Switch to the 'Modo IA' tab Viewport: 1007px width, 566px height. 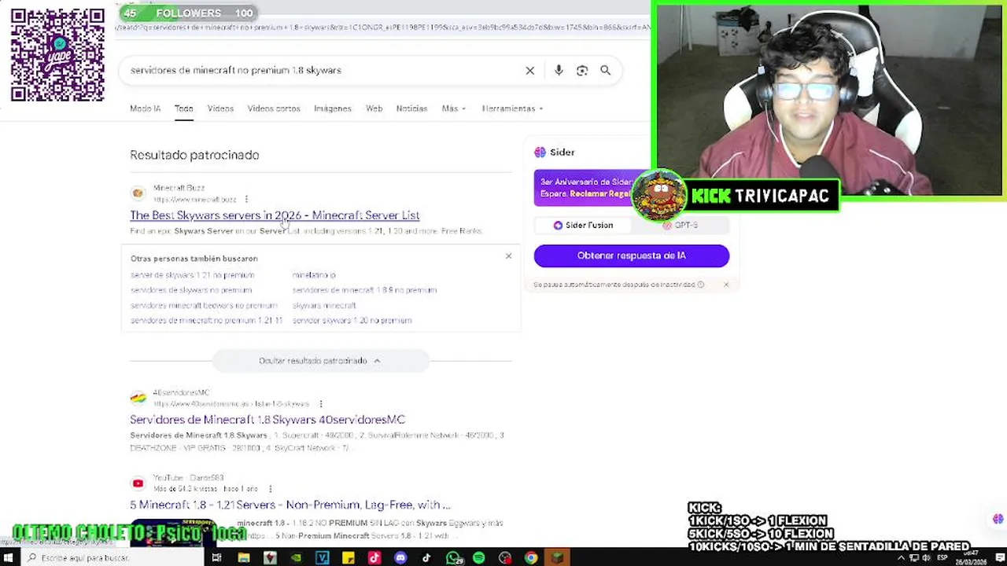point(145,108)
